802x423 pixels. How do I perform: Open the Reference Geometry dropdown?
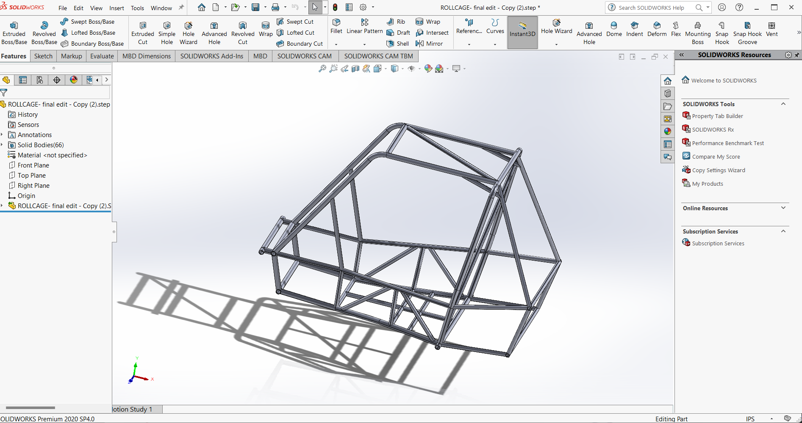pyautogui.click(x=469, y=44)
